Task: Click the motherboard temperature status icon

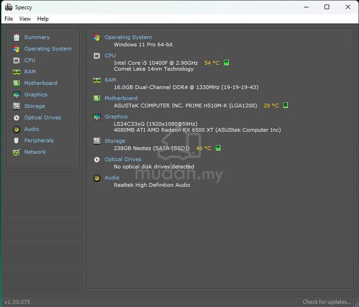Action: tap(285, 106)
